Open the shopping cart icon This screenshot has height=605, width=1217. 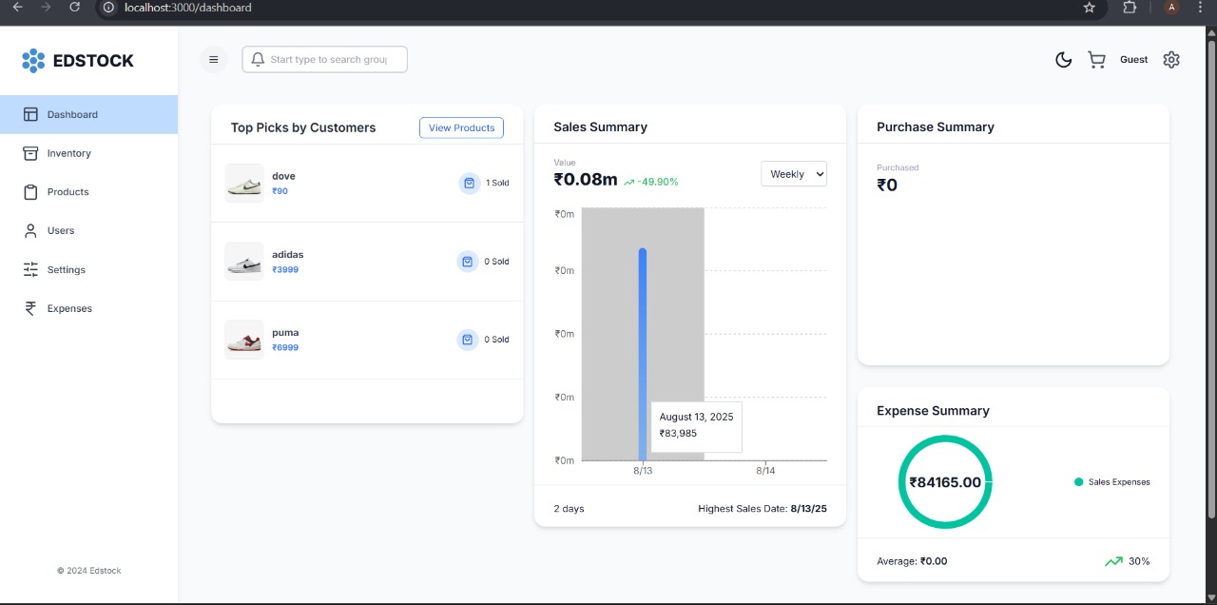pos(1096,60)
